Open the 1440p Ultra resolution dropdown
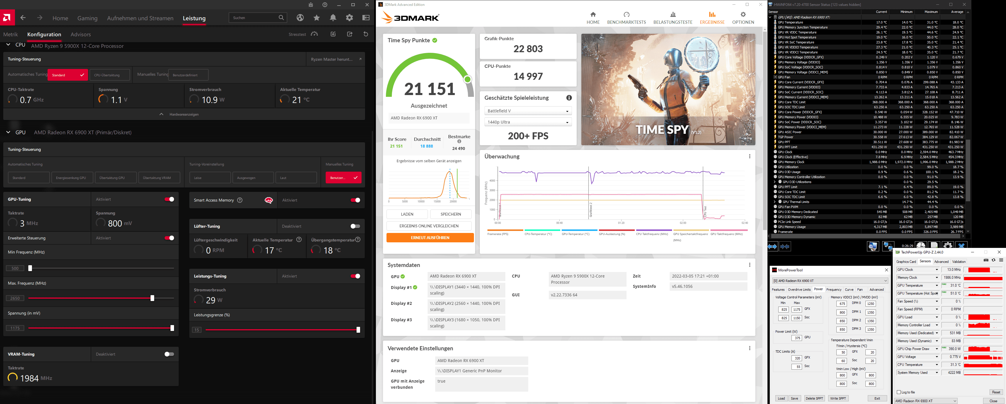1006x404 pixels. point(528,122)
